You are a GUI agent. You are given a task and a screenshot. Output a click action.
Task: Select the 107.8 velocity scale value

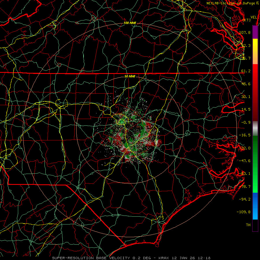(x=245, y=32)
